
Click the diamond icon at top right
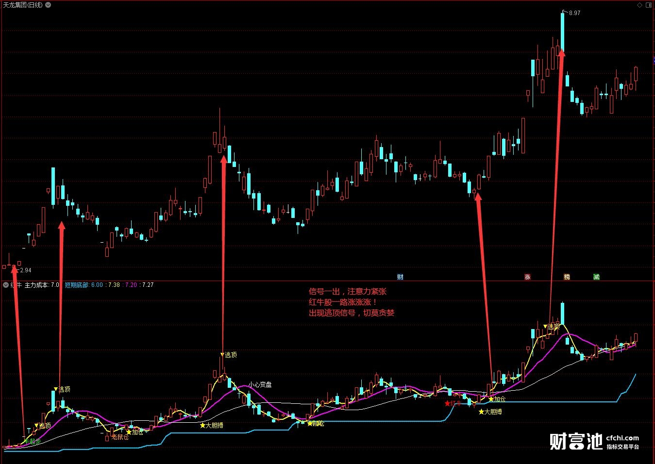pyautogui.click(x=640, y=5)
